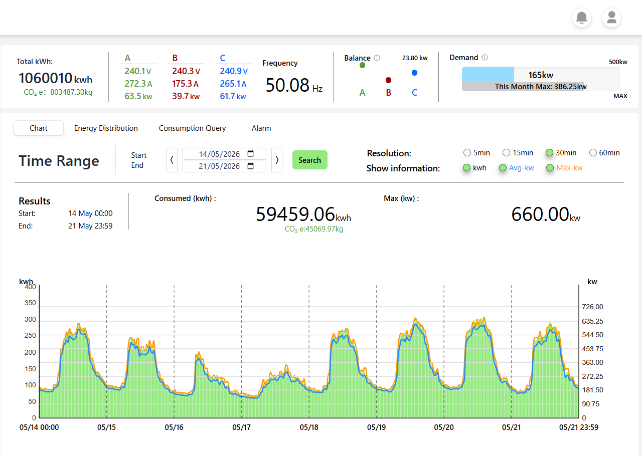The width and height of the screenshot is (642, 456).
Task: Click the info icon beside Balance
Action: click(x=377, y=58)
